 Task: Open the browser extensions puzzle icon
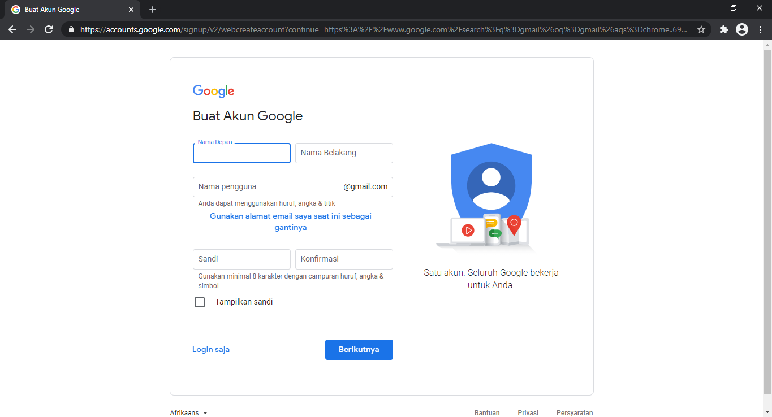click(x=724, y=29)
